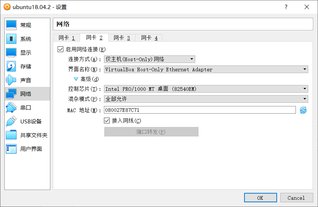Click the OK button

pos(260,198)
